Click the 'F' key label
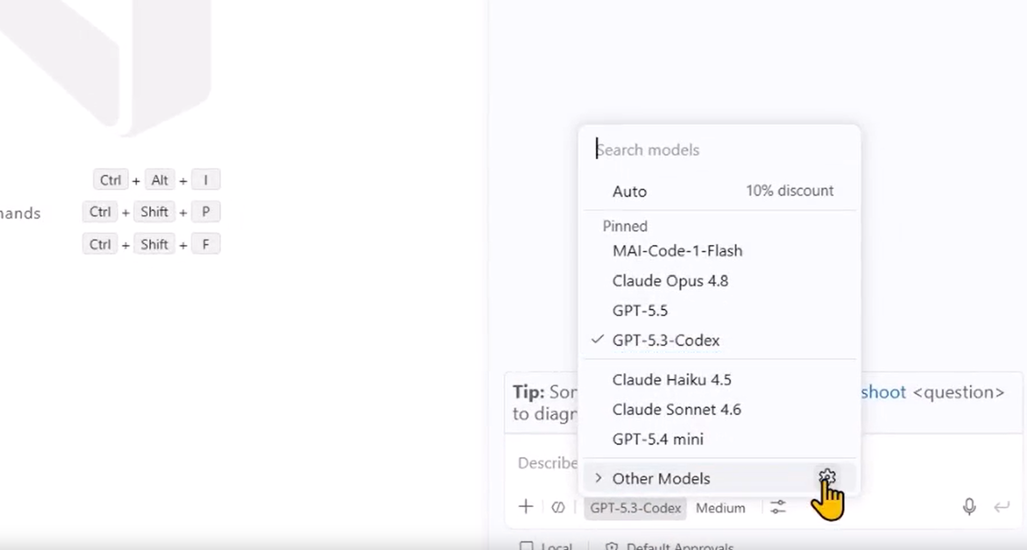The height and width of the screenshot is (550, 1027). point(206,244)
